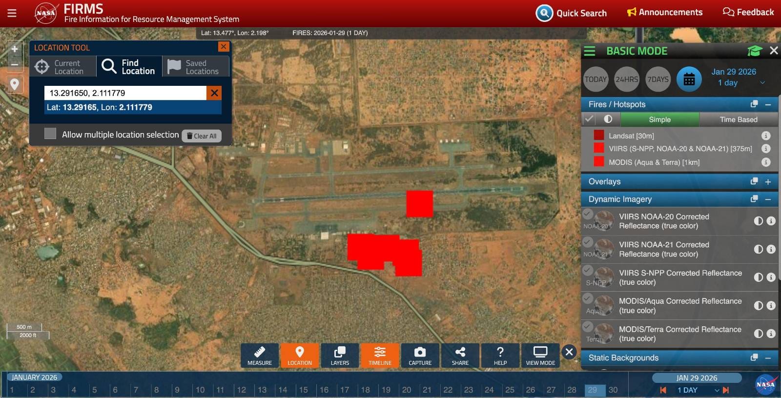Pop out the Dynamic Imagery panel

[x=754, y=199]
